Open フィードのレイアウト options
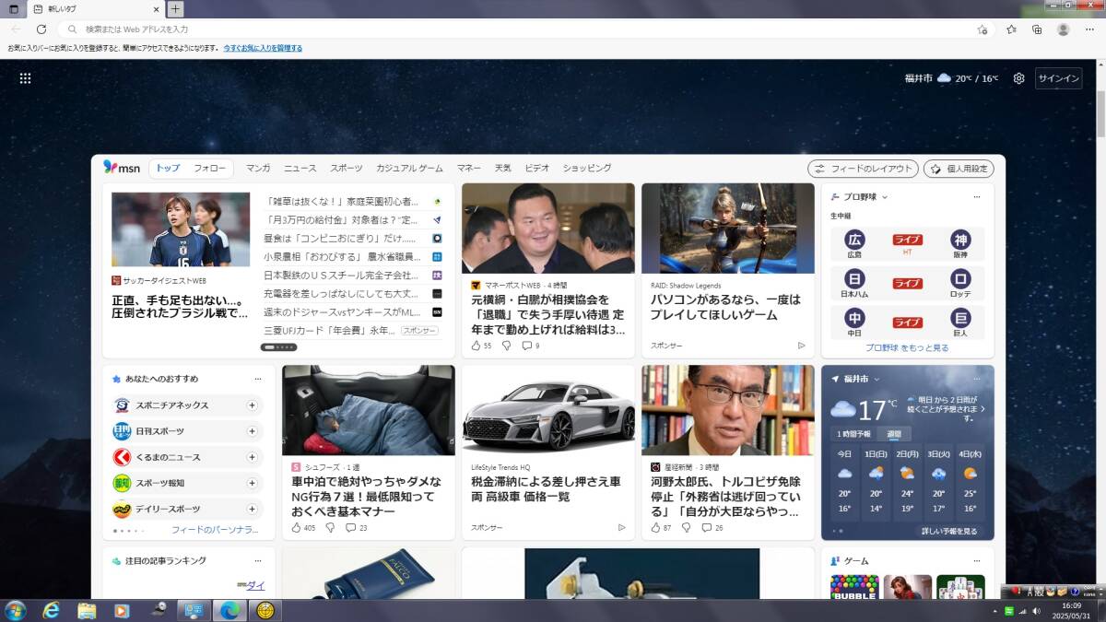This screenshot has width=1106, height=622. coord(863,169)
